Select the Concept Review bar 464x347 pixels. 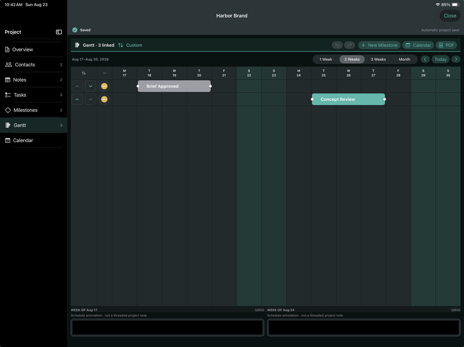pos(348,99)
